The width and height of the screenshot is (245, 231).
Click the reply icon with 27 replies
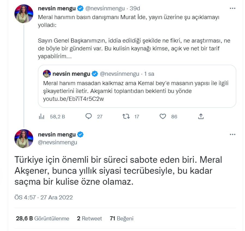[89, 117]
